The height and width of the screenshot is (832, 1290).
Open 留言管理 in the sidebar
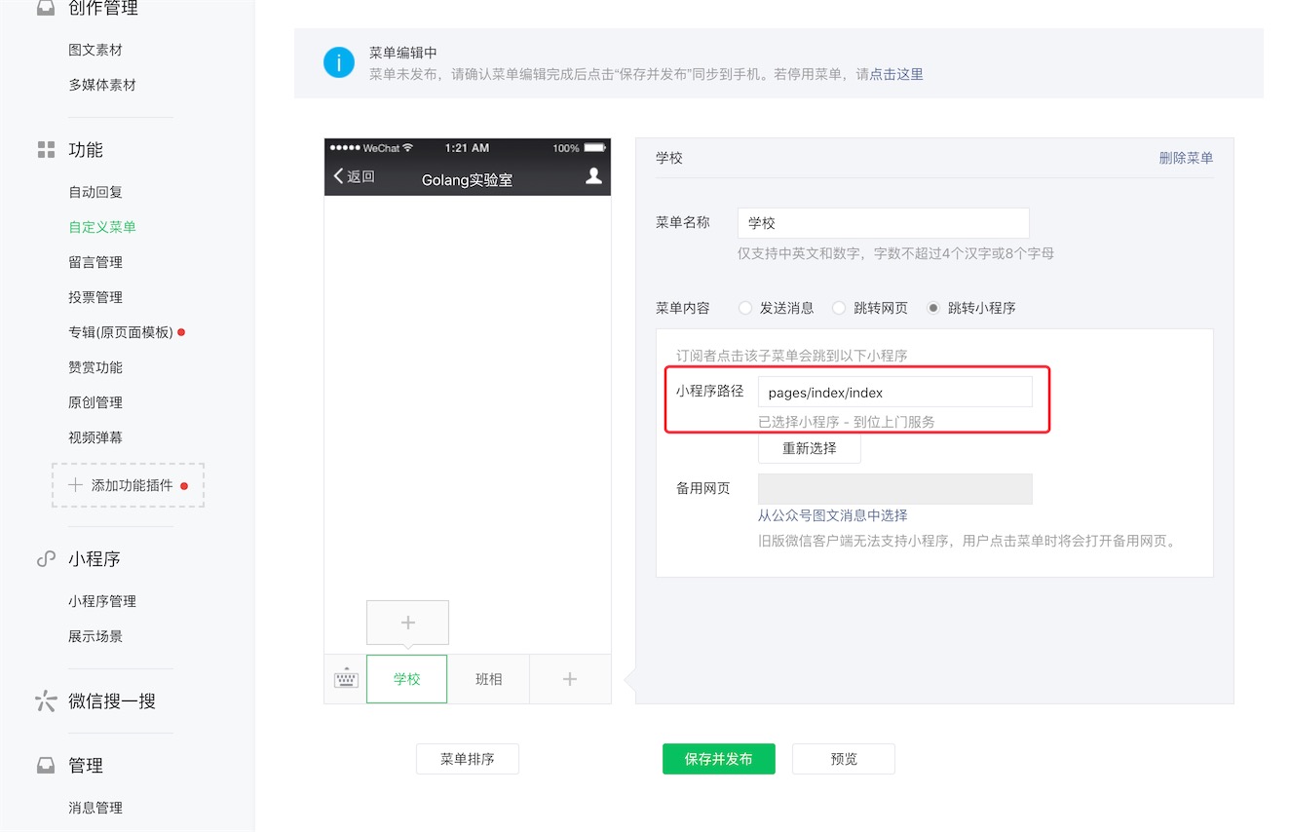[x=95, y=262]
